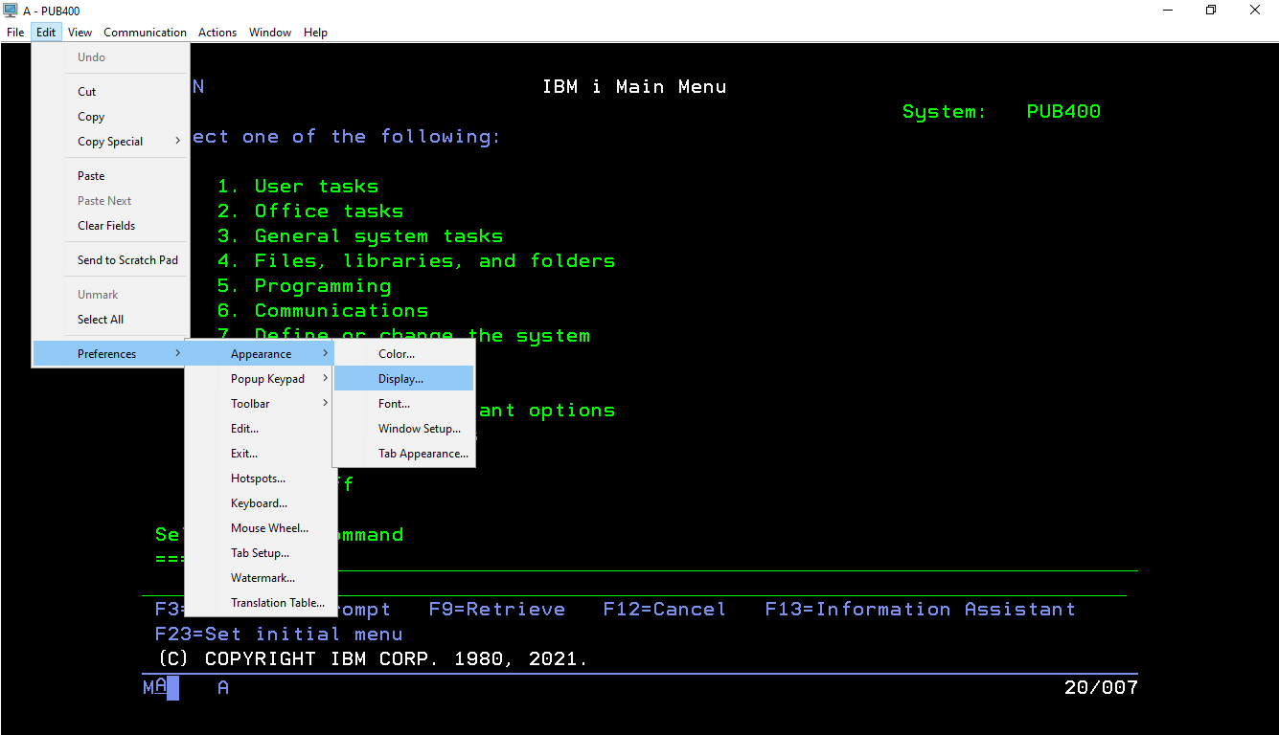Open Edit... preferences
1279x735 pixels.
(x=261, y=429)
